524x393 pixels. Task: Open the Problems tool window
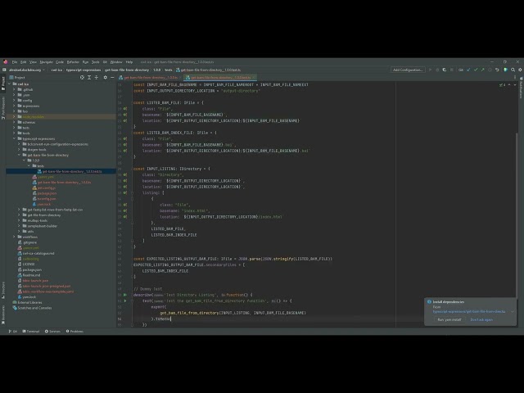[75, 332]
